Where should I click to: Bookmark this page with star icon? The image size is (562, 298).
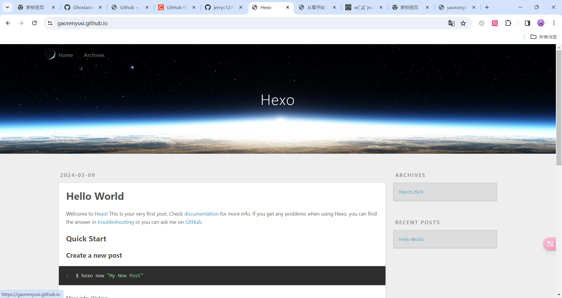tap(463, 23)
